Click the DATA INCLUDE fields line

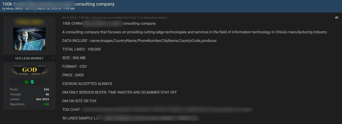click(139, 41)
